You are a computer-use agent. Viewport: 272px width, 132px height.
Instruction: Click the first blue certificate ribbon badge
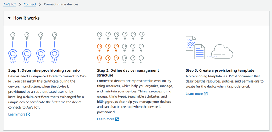[13, 55]
